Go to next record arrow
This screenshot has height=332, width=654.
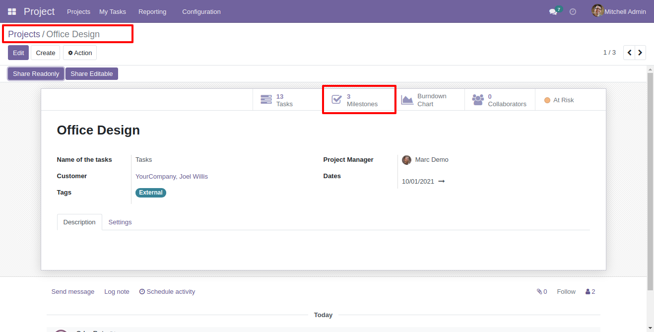pos(640,53)
